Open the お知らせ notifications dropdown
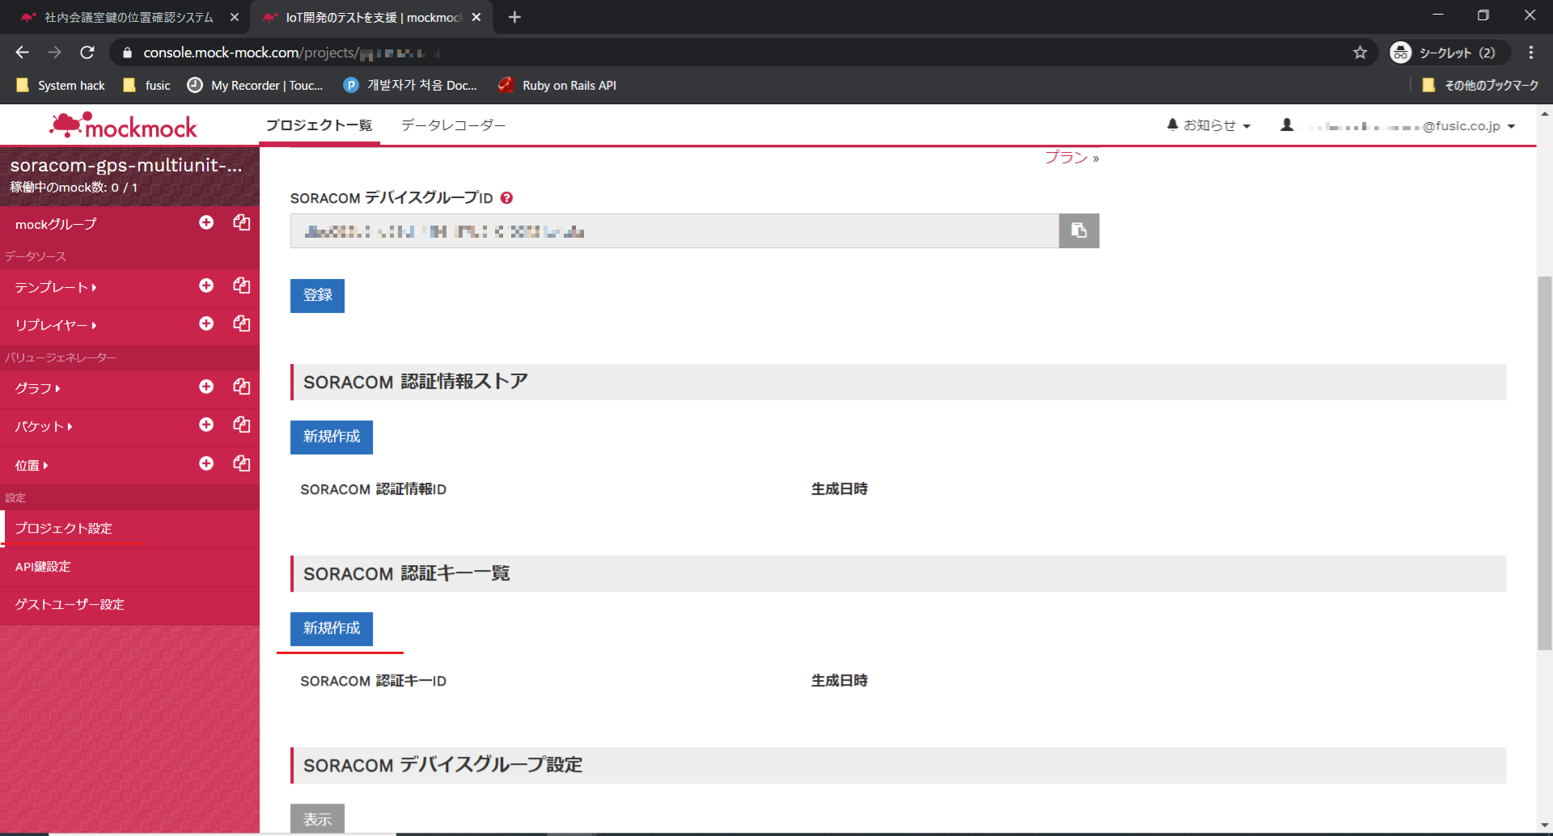Viewport: 1553px width, 836px height. click(1208, 125)
